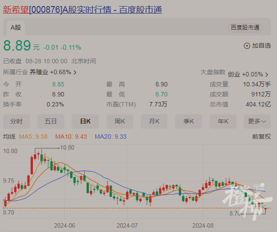This screenshot has width=277, height=232.
Task: Open the 创业 index link
Action: [x=234, y=75]
